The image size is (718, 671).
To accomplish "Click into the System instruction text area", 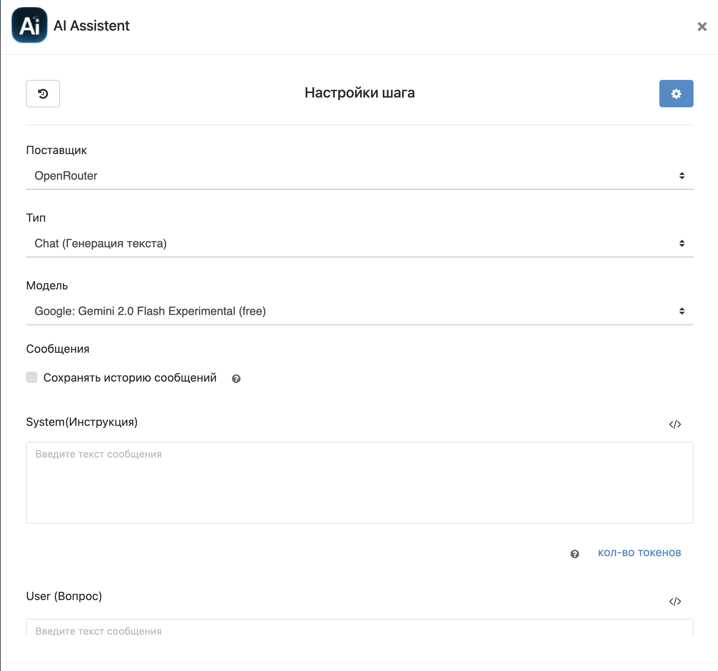I will (359, 482).
